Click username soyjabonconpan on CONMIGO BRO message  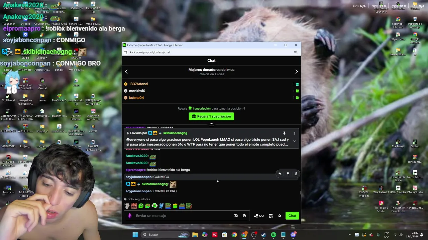[x=139, y=191]
